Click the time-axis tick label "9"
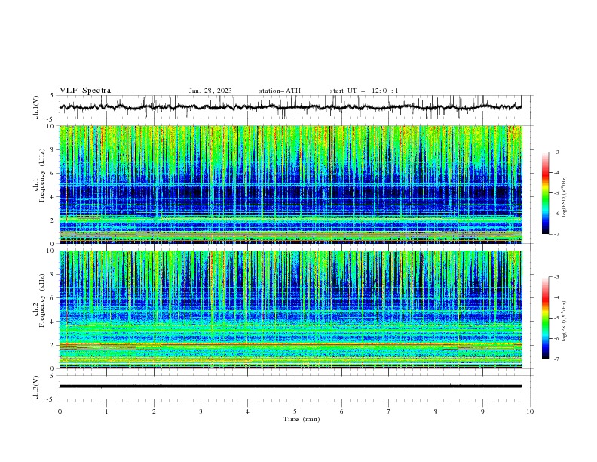Viewport: 597px width, 462px height. [x=482, y=411]
